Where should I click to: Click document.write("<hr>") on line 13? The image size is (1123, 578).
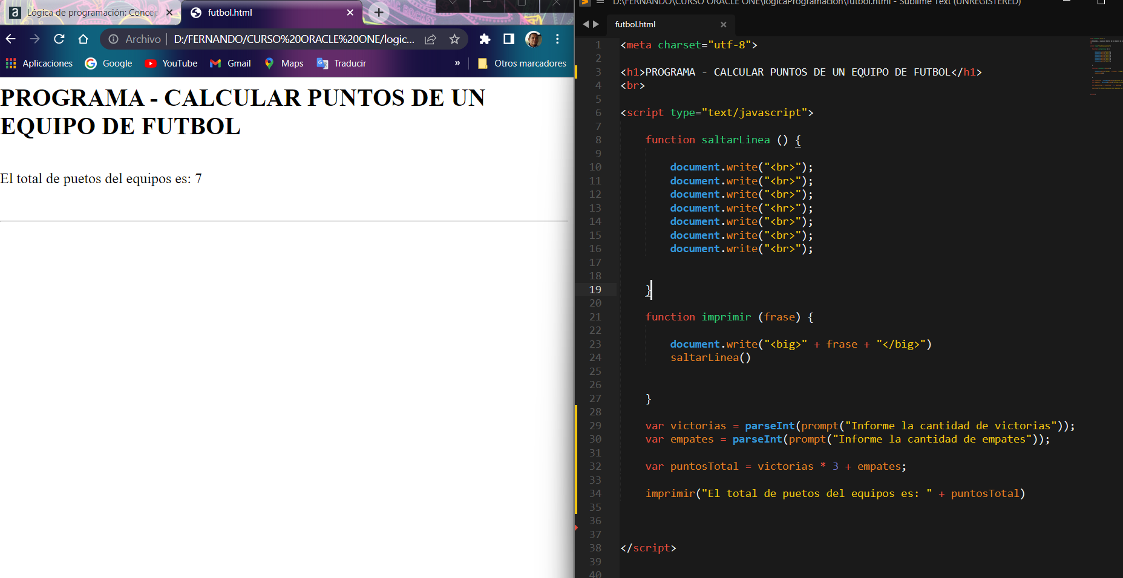click(x=741, y=208)
